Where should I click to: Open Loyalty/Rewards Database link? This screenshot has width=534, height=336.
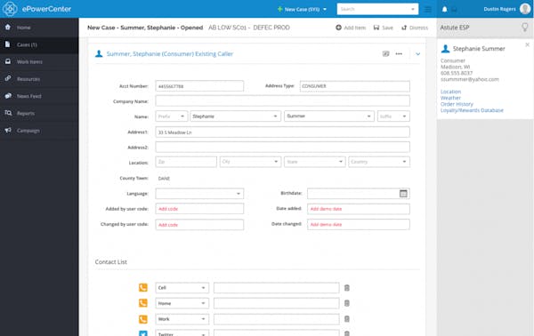coord(472,110)
